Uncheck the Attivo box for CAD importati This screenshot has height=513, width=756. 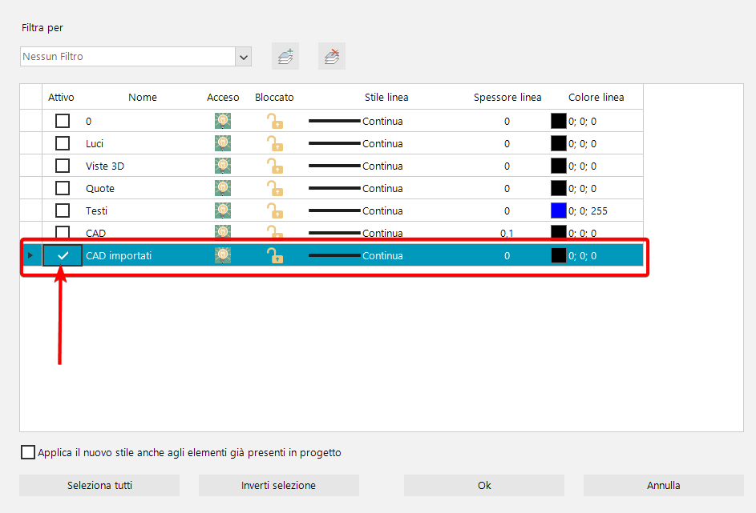(63, 255)
